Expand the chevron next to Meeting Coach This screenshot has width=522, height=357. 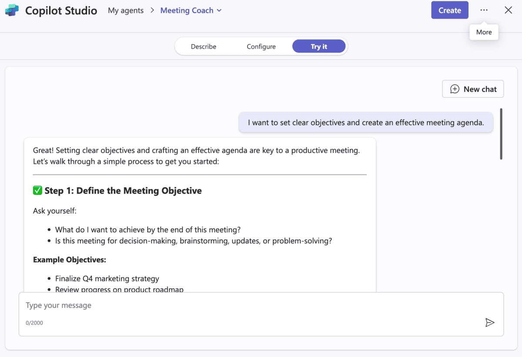pos(219,10)
